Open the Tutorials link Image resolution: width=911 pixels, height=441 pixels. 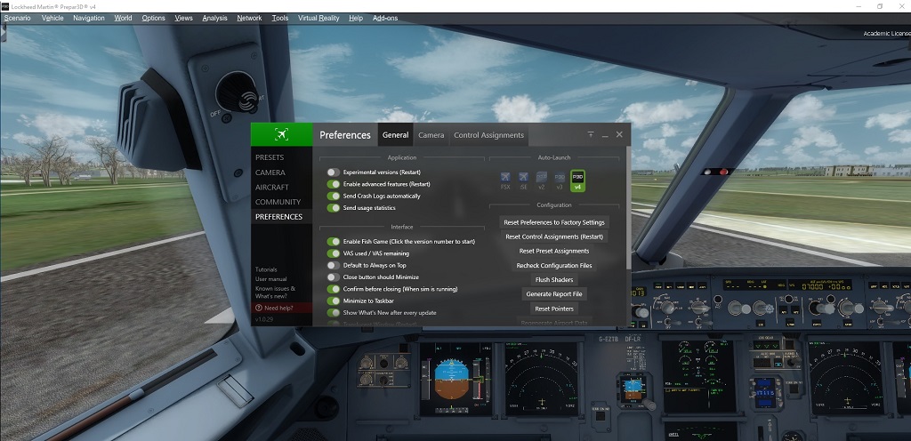point(266,269)
